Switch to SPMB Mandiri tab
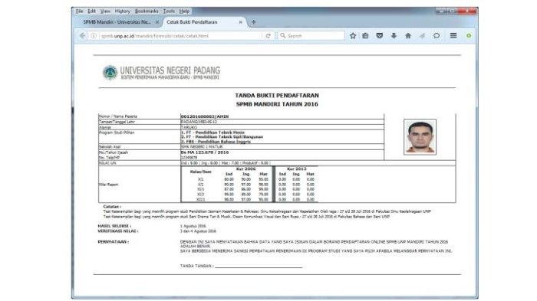The width and height of the screenshot is (537, 301). click(117, 22)
